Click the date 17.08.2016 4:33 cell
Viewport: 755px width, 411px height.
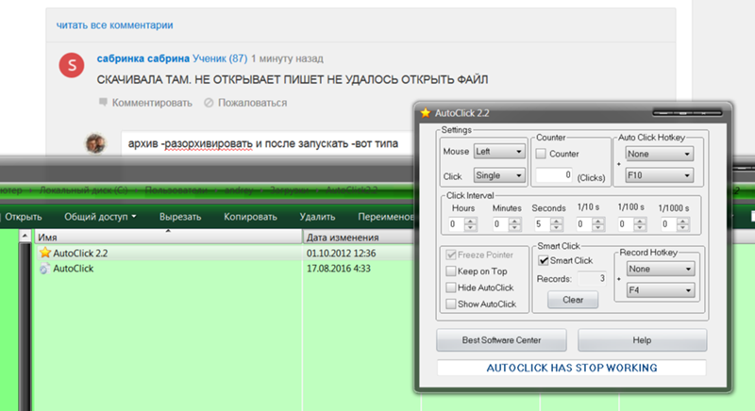tap(339, 269)
